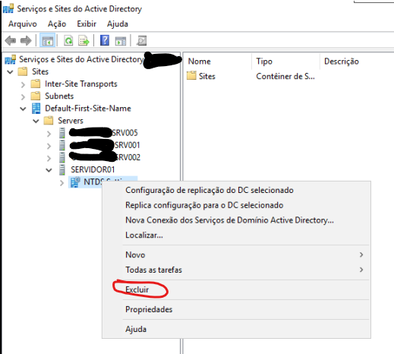Viewport: 394px width, 354px height.
Task: Select root Serviços e Sites do Active Directory label
Action: 81,59
